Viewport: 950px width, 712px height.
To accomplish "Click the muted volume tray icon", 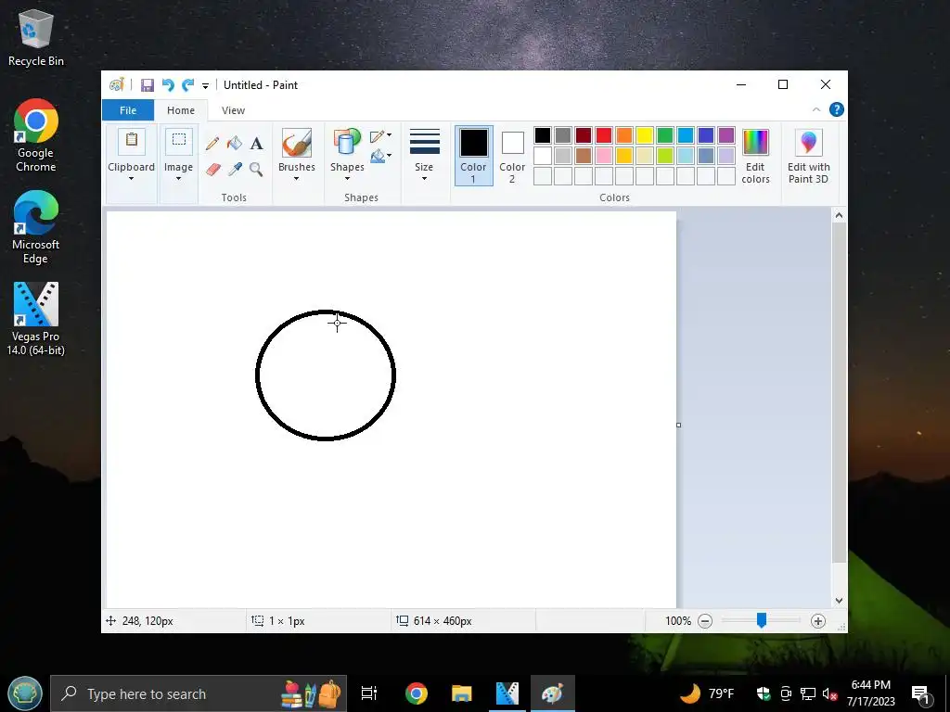I will (829, 693).
